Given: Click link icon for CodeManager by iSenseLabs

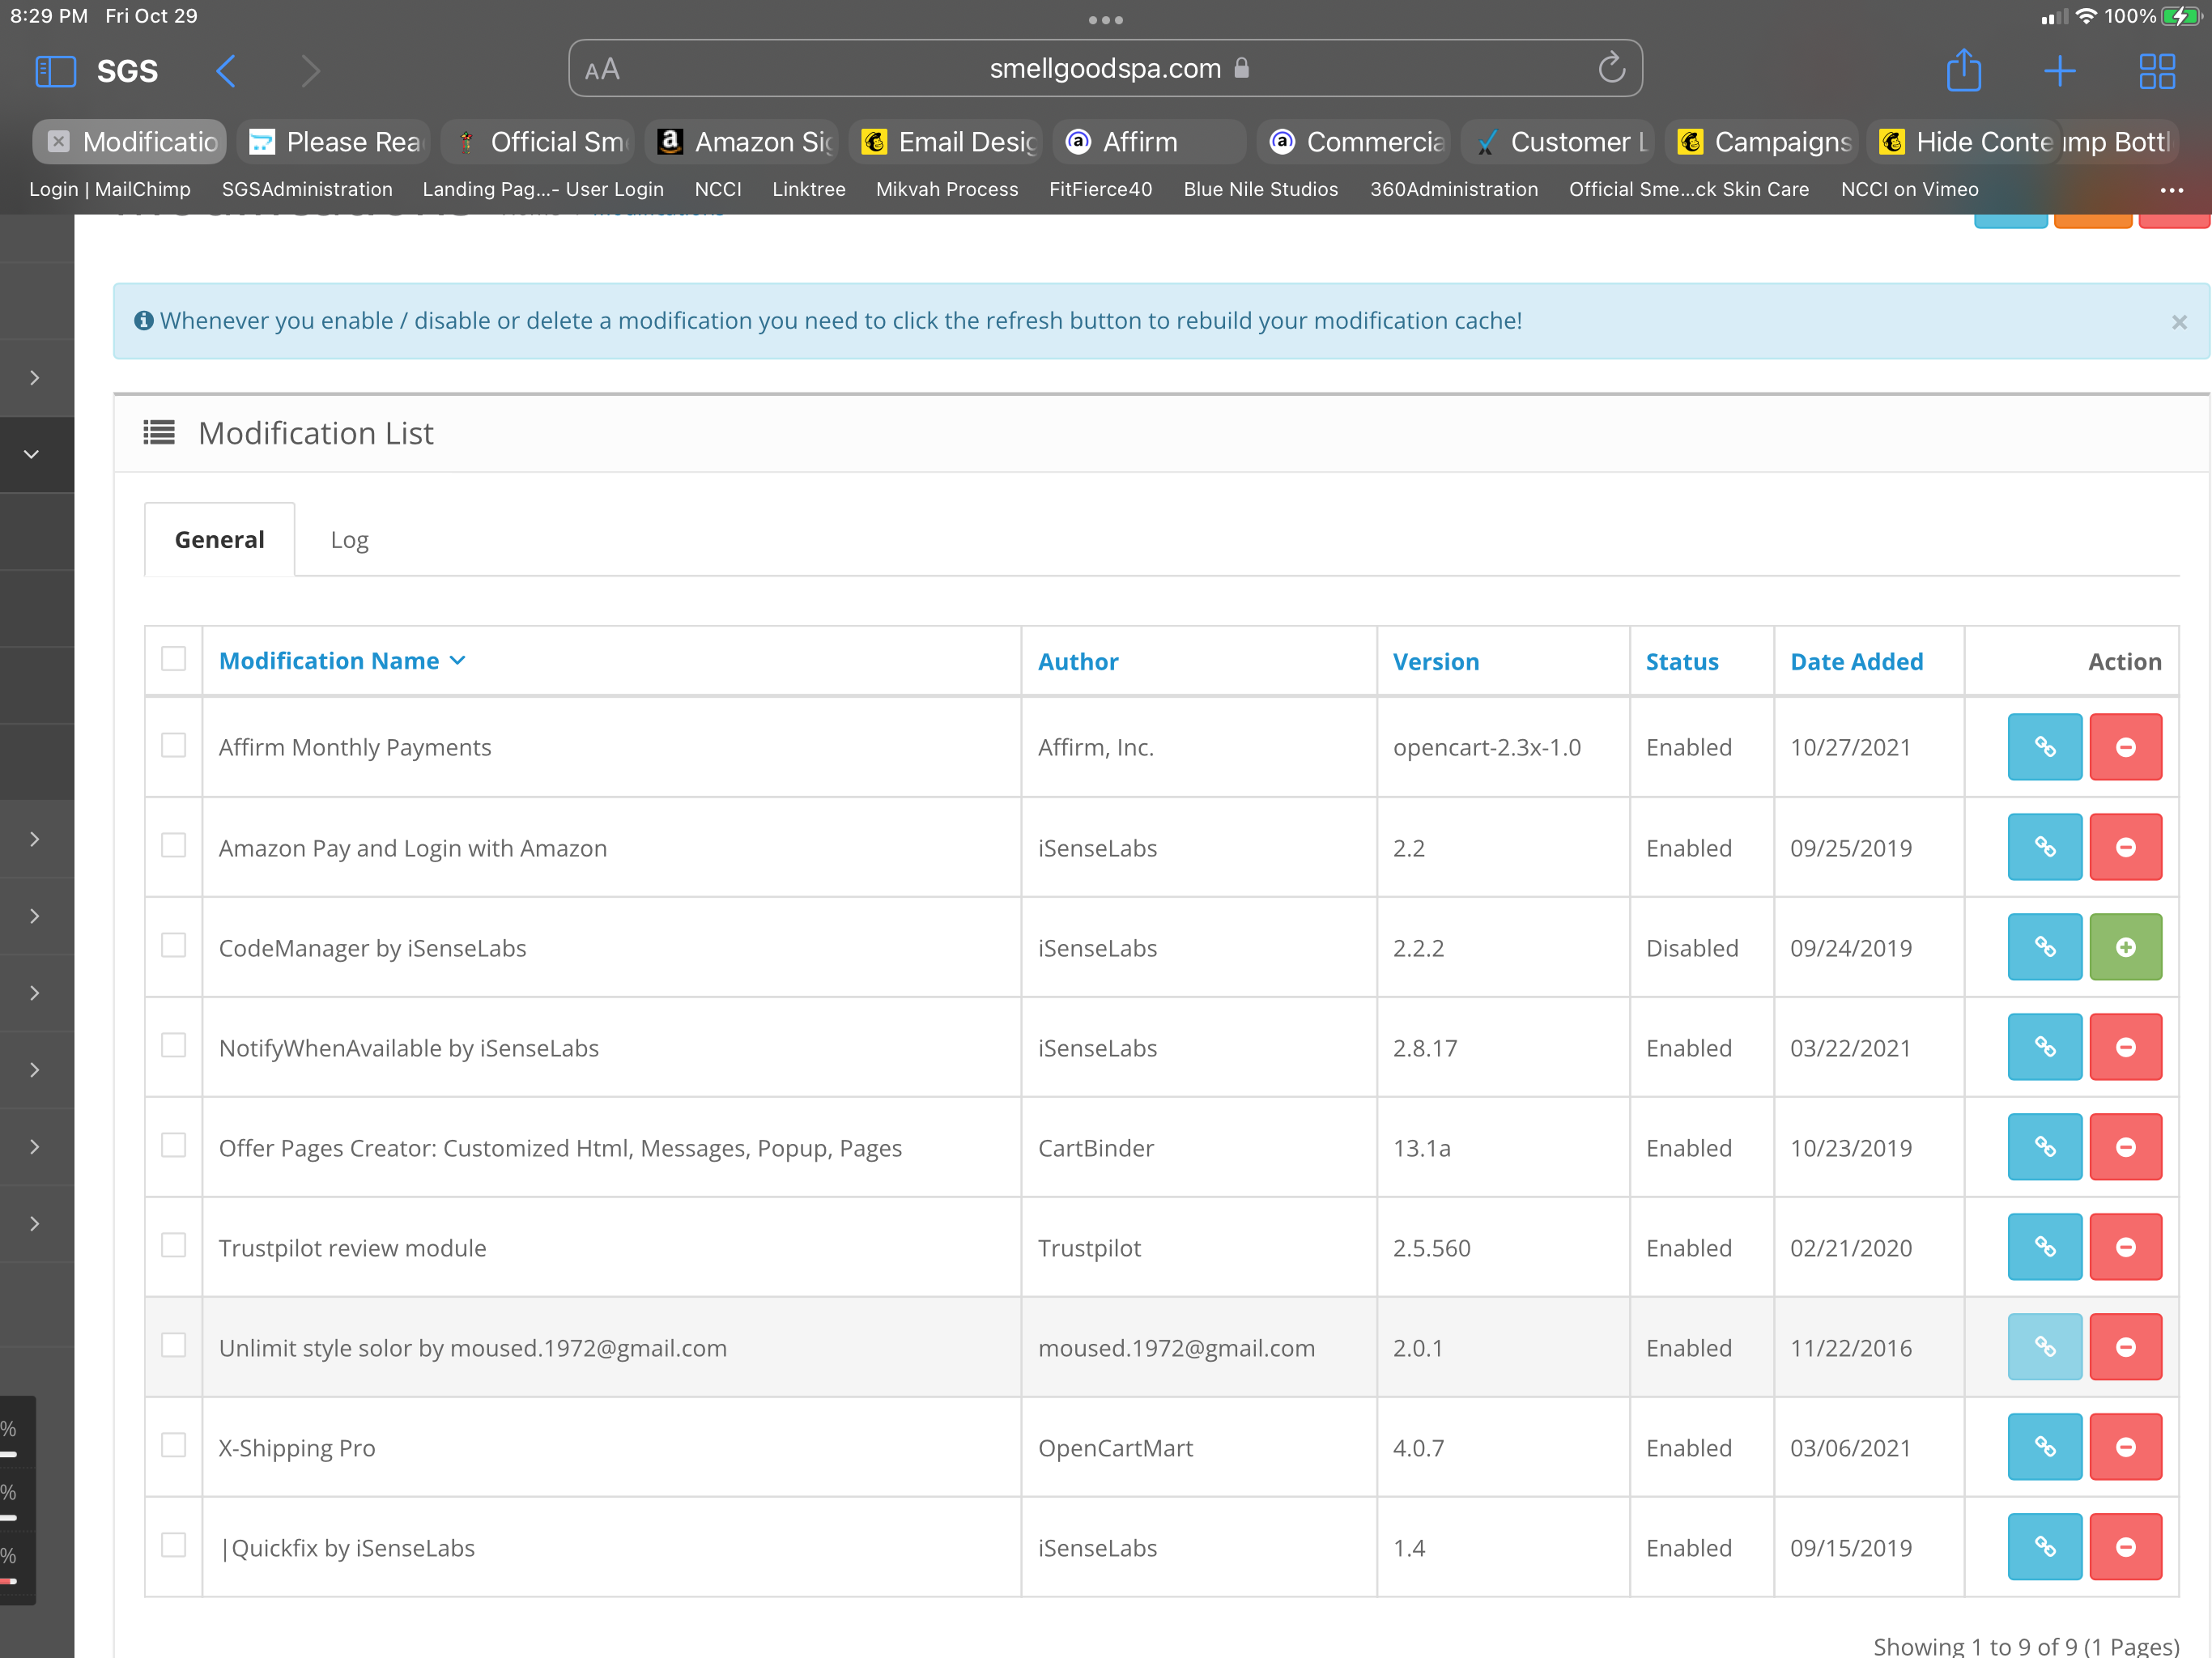Looking at the screenshot, I should point(2044,947).
